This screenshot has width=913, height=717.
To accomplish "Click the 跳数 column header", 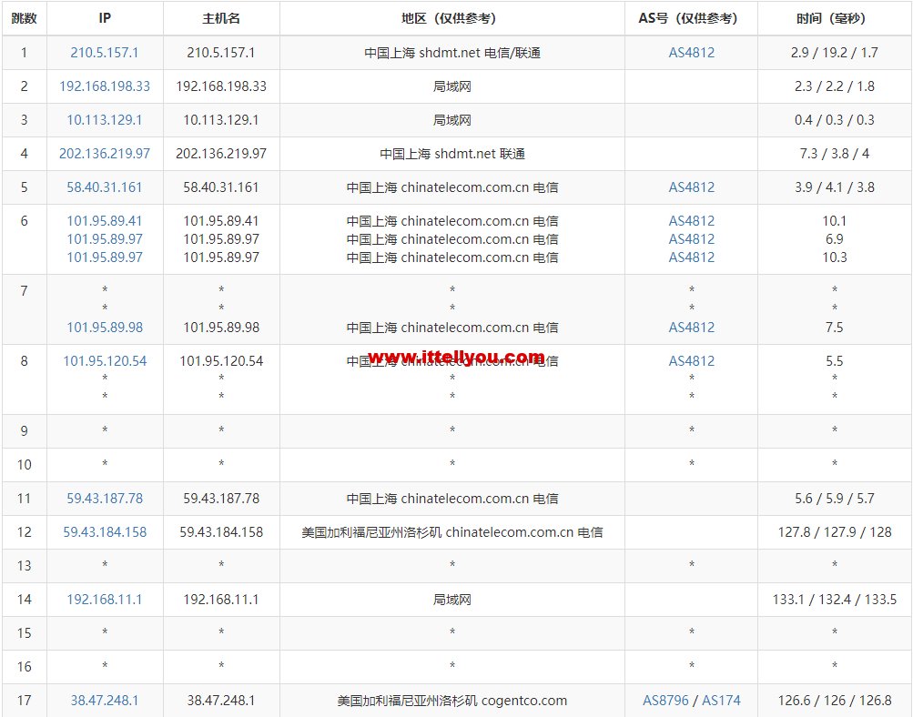I will tap(24, 18).
